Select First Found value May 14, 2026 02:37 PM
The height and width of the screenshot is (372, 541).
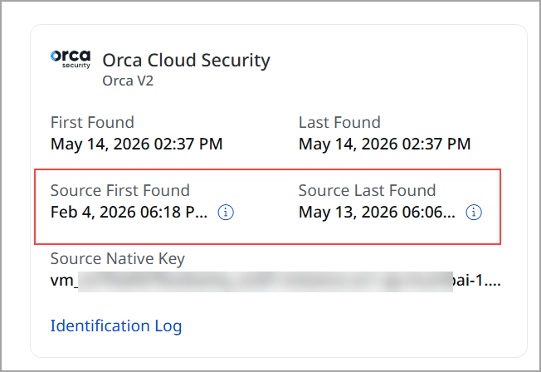click(x=137, y=144)
